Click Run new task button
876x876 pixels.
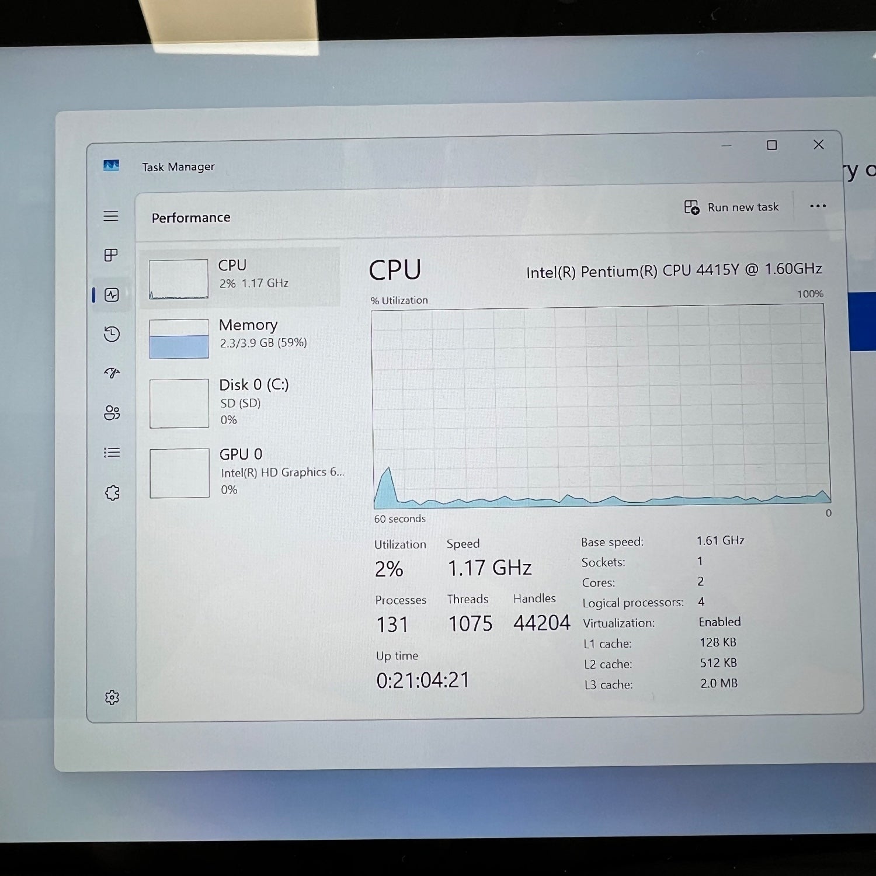(731, 207)
